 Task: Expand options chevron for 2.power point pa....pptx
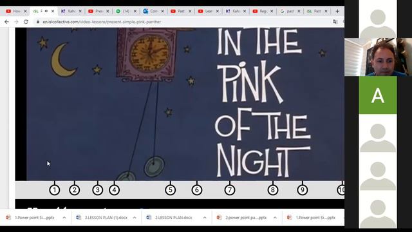click(275, 218)
